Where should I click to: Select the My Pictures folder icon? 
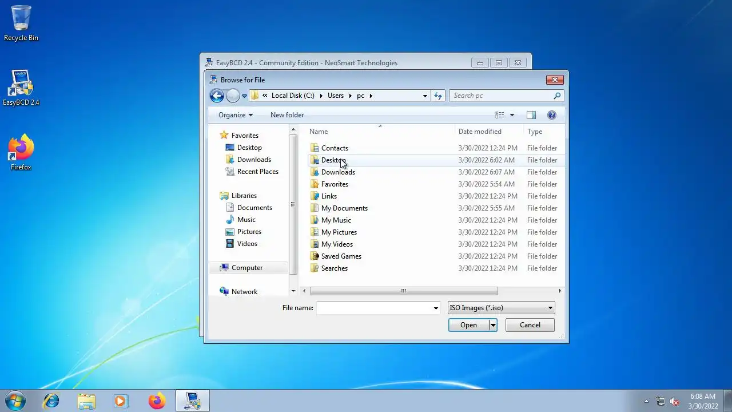[x=315, y=232]
